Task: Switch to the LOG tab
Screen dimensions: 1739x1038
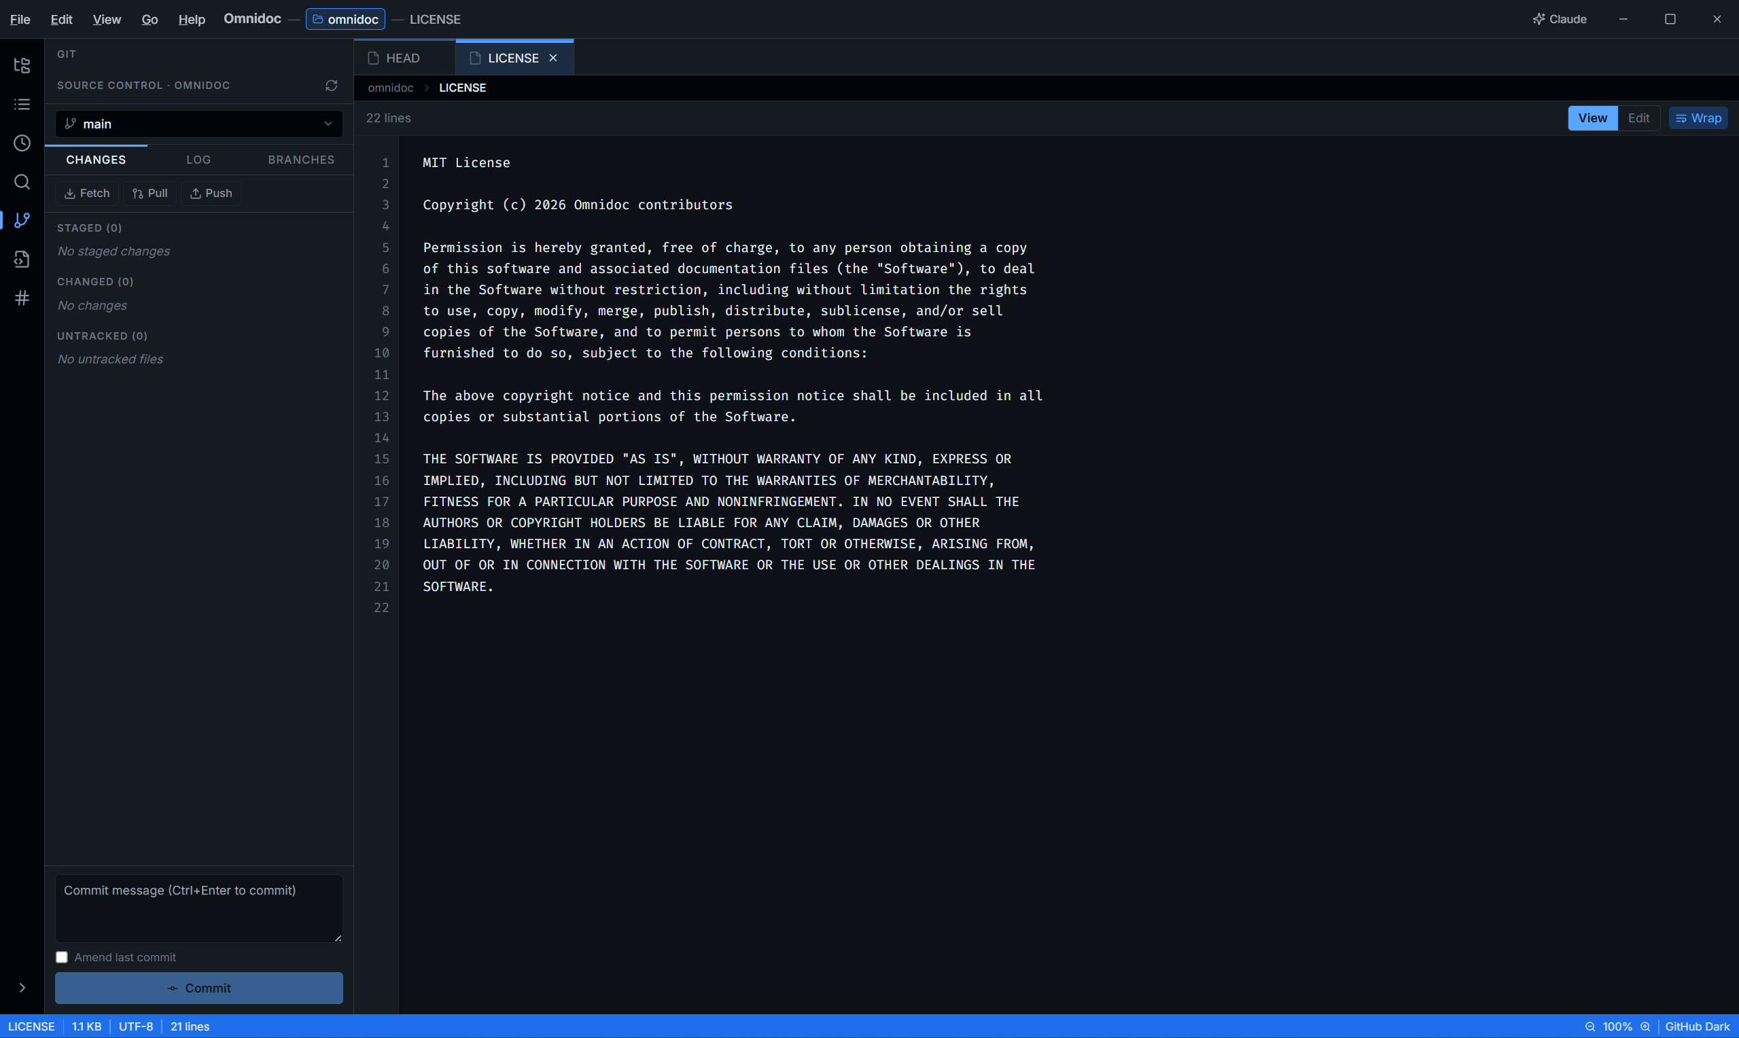Action: (198, 160)
